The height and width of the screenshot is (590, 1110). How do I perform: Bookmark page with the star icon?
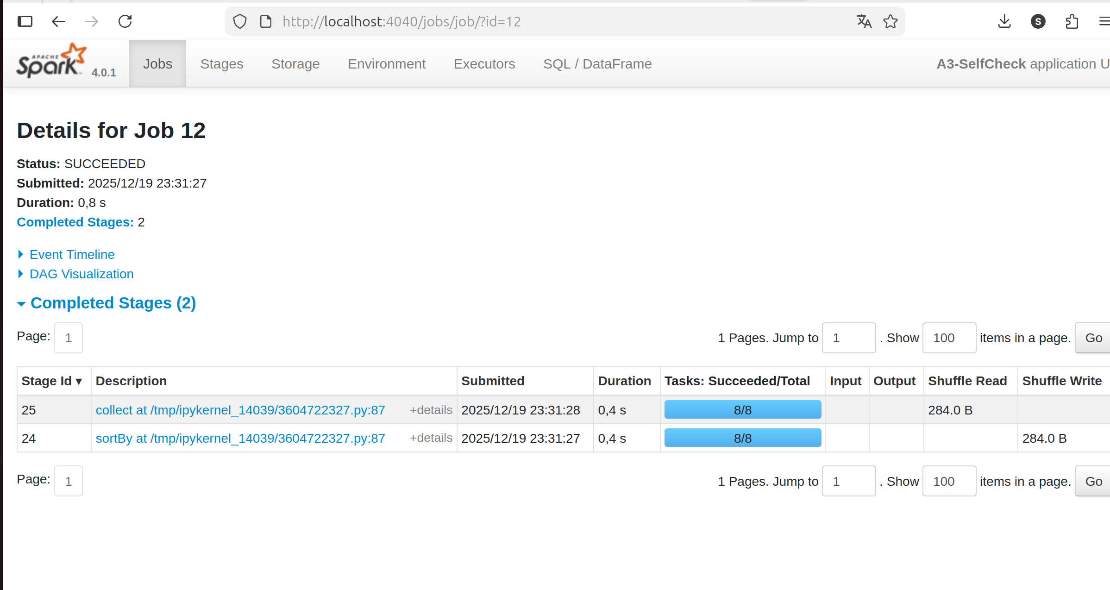890,21
